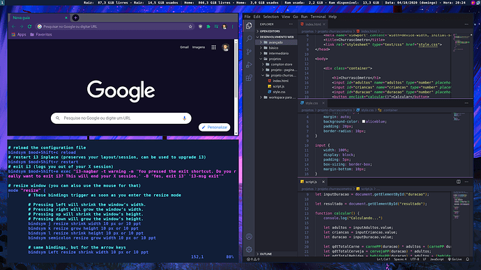Go forward in Chrome browser
Screen dimensions: 481x270
coord(22,26)
